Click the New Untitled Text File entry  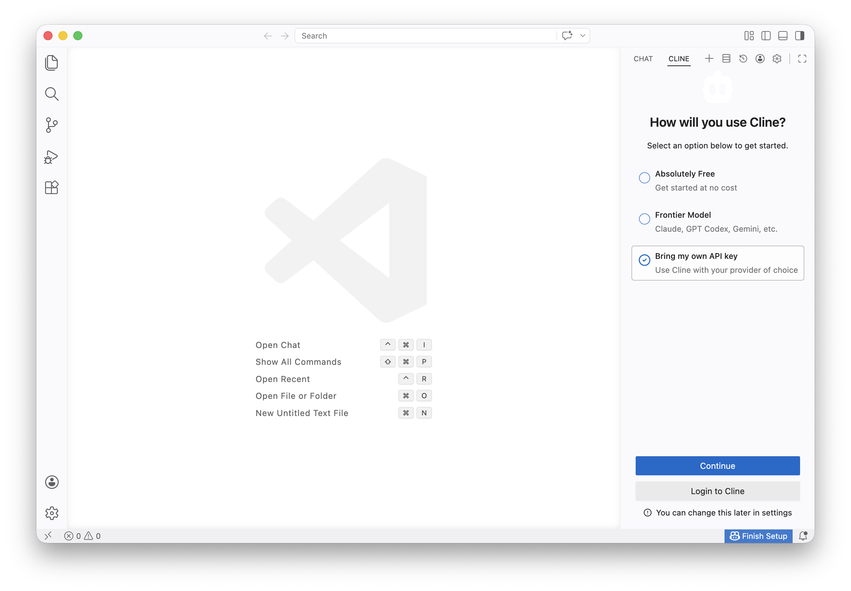[x=343, y=413]
